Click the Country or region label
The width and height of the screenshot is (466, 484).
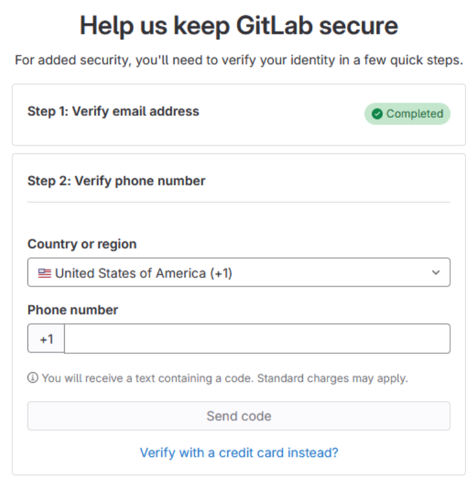pos(82,244)
